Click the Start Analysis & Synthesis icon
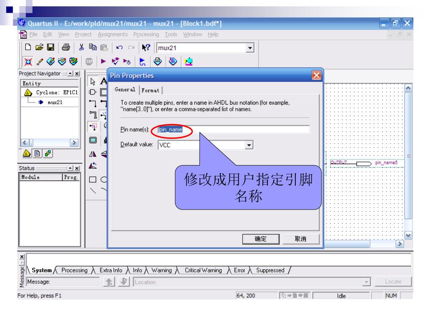Image resolution: width=432 pixels, height=324 pixels. point(115,61)
